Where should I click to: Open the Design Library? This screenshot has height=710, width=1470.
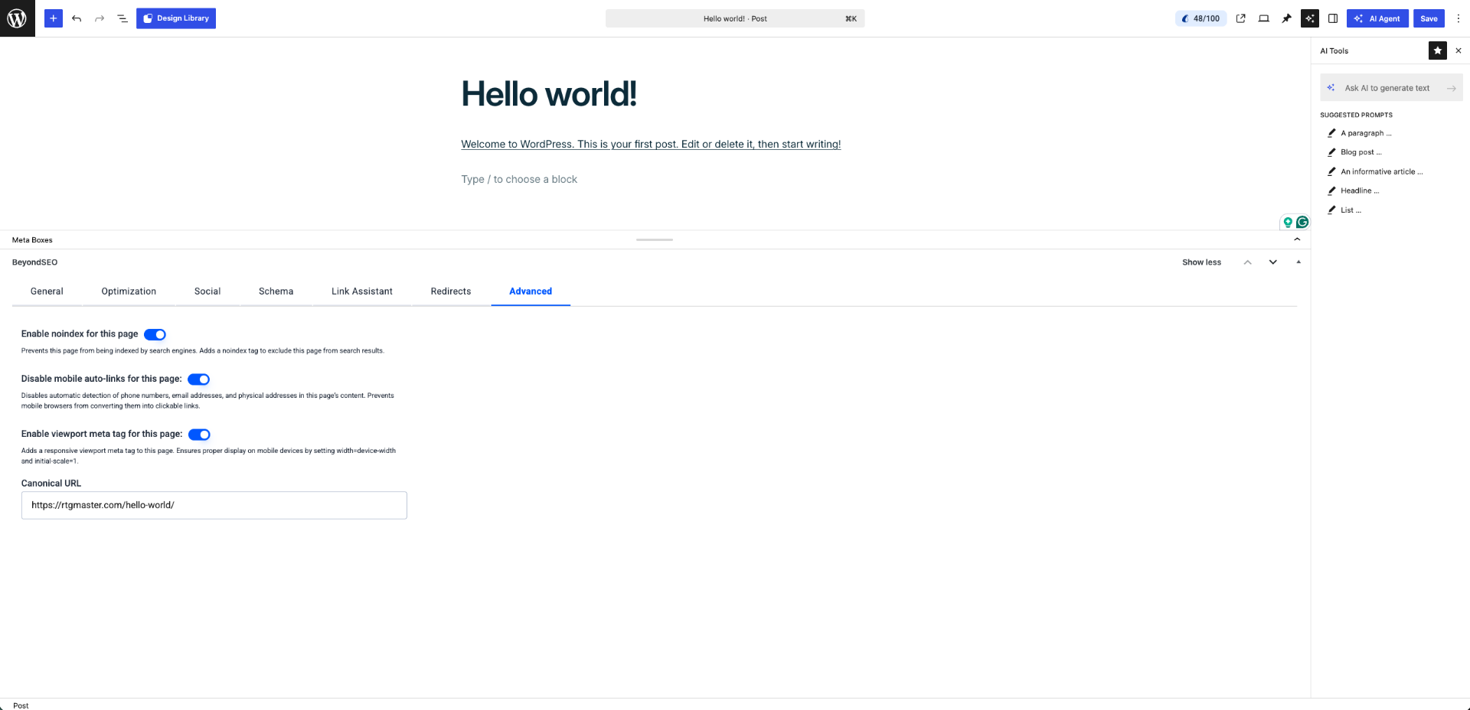tap(176, 18)
